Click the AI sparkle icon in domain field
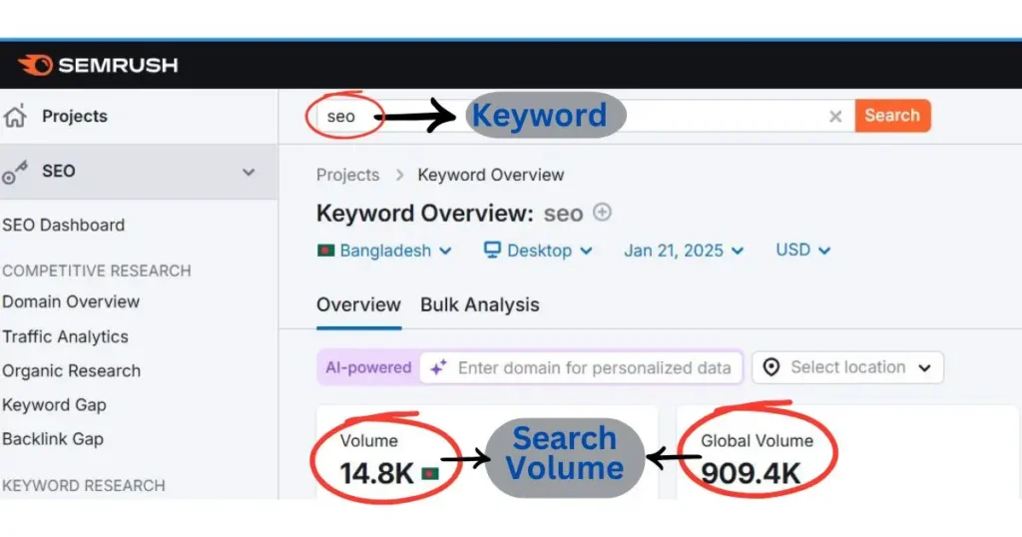Image resolution: width=1022 pixels, height=537 pixels. pyautogui.click(x=438, y=367)
